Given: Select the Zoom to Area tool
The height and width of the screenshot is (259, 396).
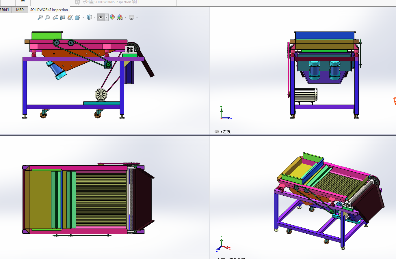Looking at the screenshot, I should [x=48, y=17].
